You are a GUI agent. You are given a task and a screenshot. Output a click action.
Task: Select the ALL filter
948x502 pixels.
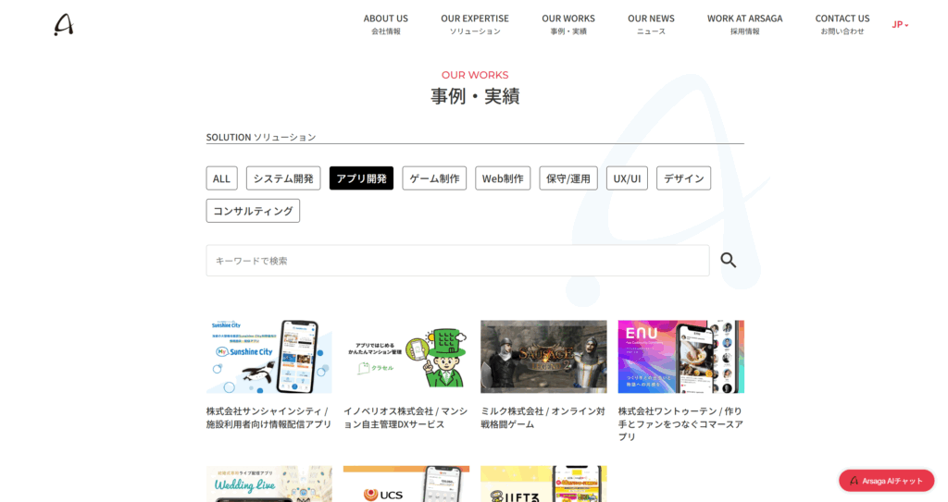point(221,178)
